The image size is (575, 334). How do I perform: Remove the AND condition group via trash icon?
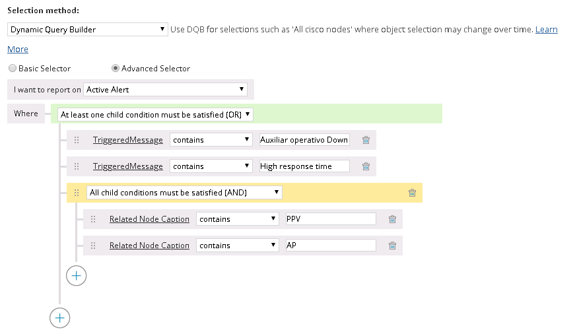[412, 193]
